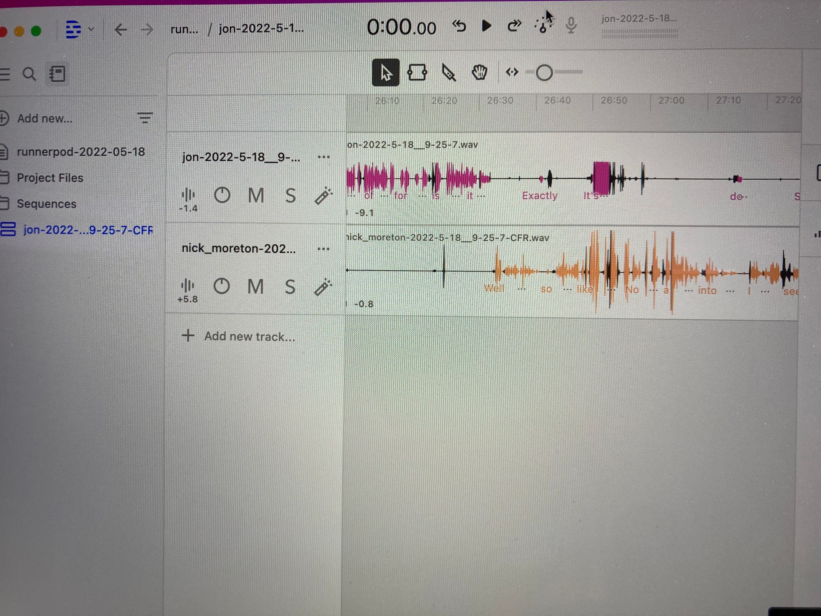The image size is (821, 616).
Task: Select the jon-2022-...9-25-7-CFR sequence in the sidebar
Action: (87, 231)
